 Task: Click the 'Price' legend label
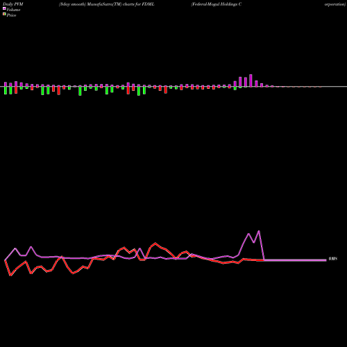tap(11, 15)
